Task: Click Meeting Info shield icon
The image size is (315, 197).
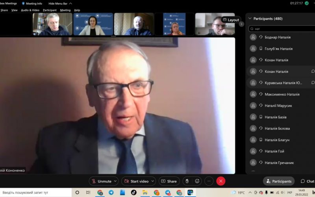Action: (x=23, y=4)
